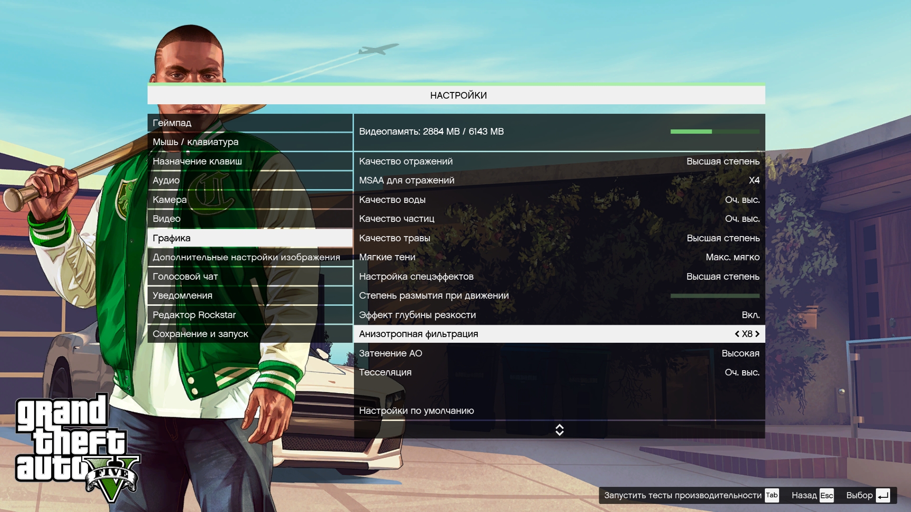Image resolution: width=911 pixels, height=512 pixels.
Task: Click the left arrow beside X8
Action: [737, 334]
